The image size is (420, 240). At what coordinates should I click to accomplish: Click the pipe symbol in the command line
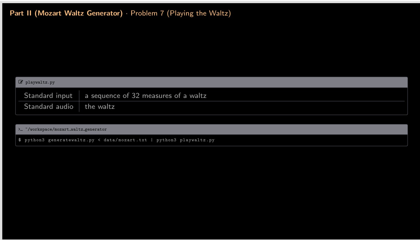point(152,140)
